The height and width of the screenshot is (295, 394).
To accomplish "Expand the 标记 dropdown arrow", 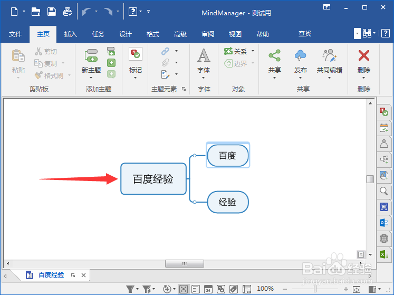I will [x=136, y=78].
